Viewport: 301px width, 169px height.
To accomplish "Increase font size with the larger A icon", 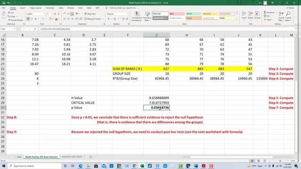I will pos(55,14).
